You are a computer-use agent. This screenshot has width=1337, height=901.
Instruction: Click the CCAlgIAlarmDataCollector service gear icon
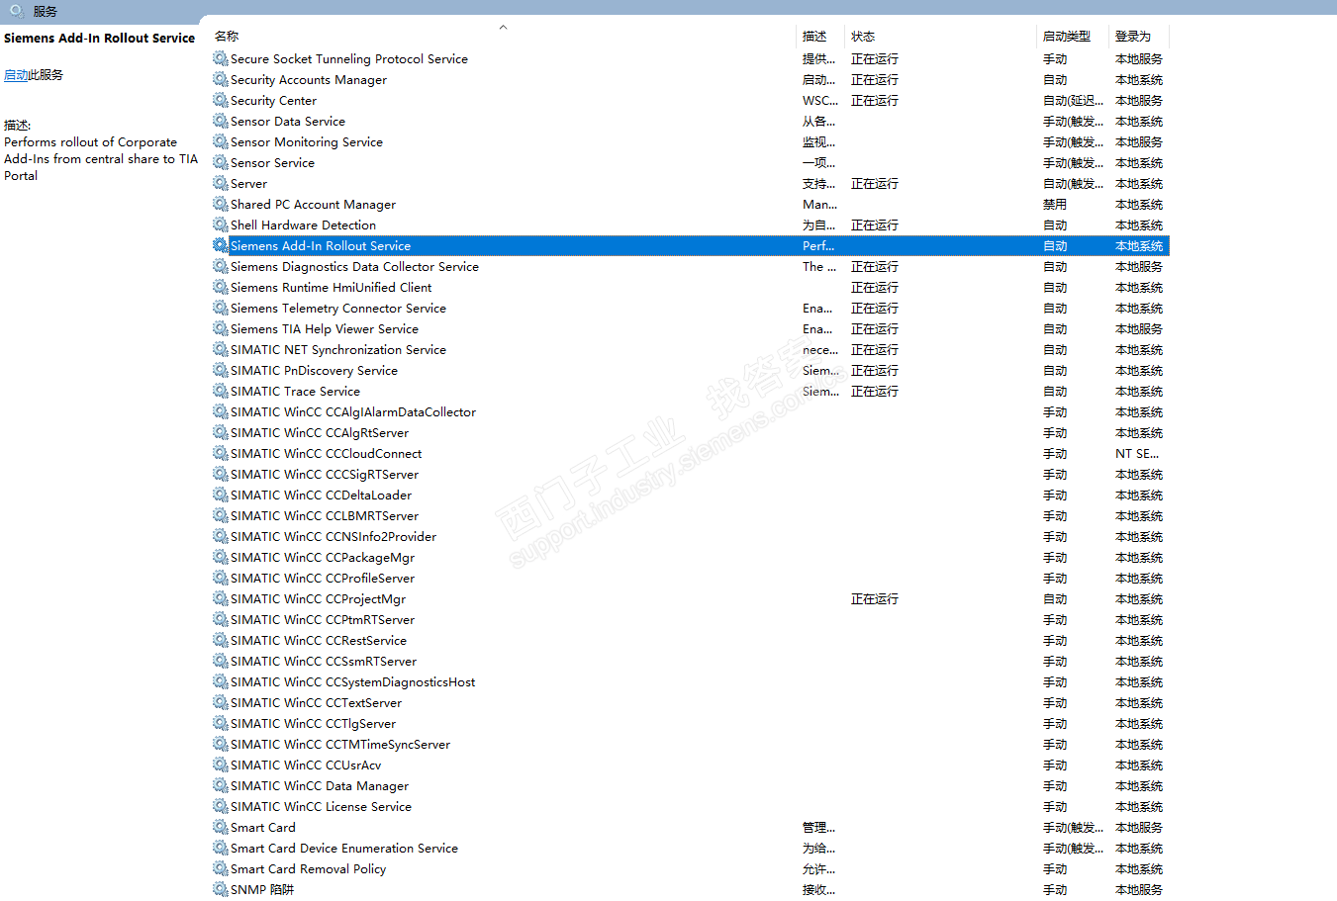(x=220, y=412)
